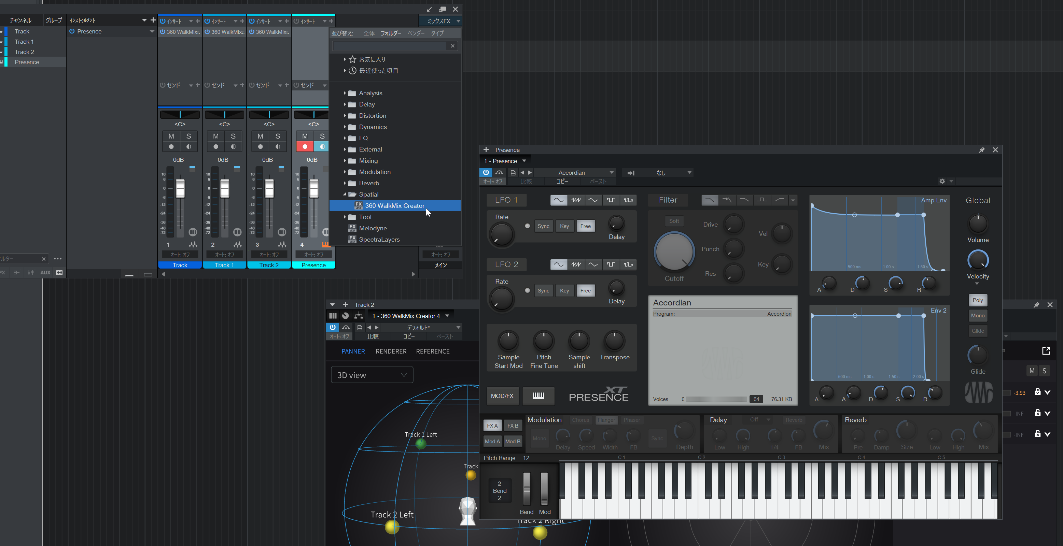1063x546 pixels.
Task: Select LFO 1 square waveform icon
Action: tap(611, 200)
